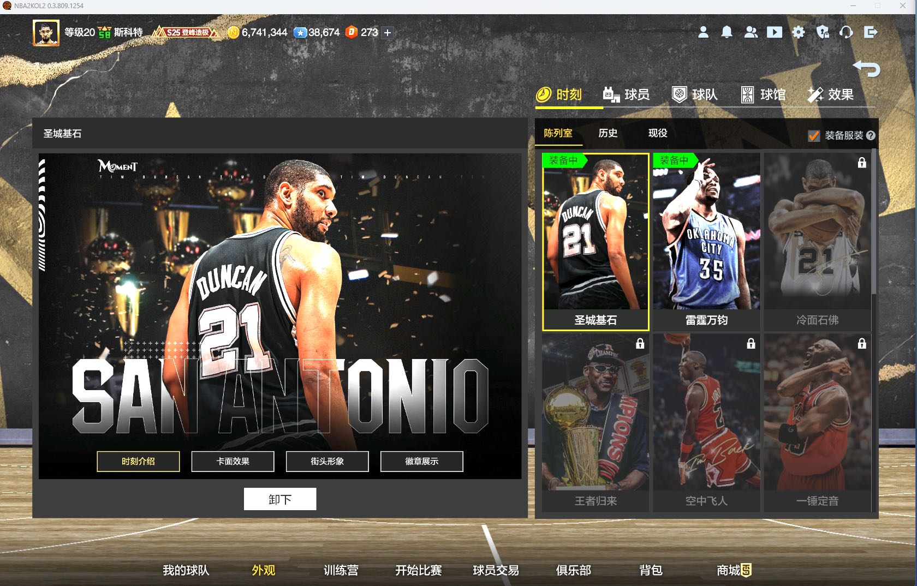
Task: Toggle the 装备服装 checkbox
Action: pyautogui.click(x=813, y=135)
